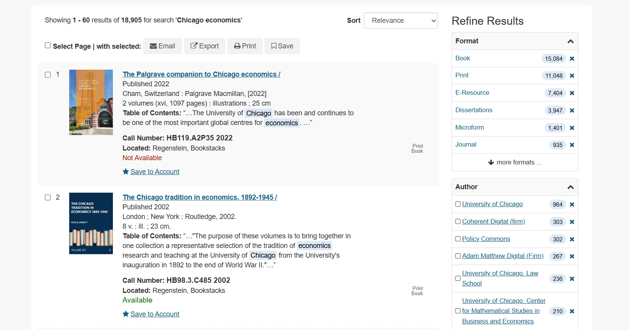Exclude Policy Commons author with X icon
The width and height of the screenshot is (629, 330).
572,239
